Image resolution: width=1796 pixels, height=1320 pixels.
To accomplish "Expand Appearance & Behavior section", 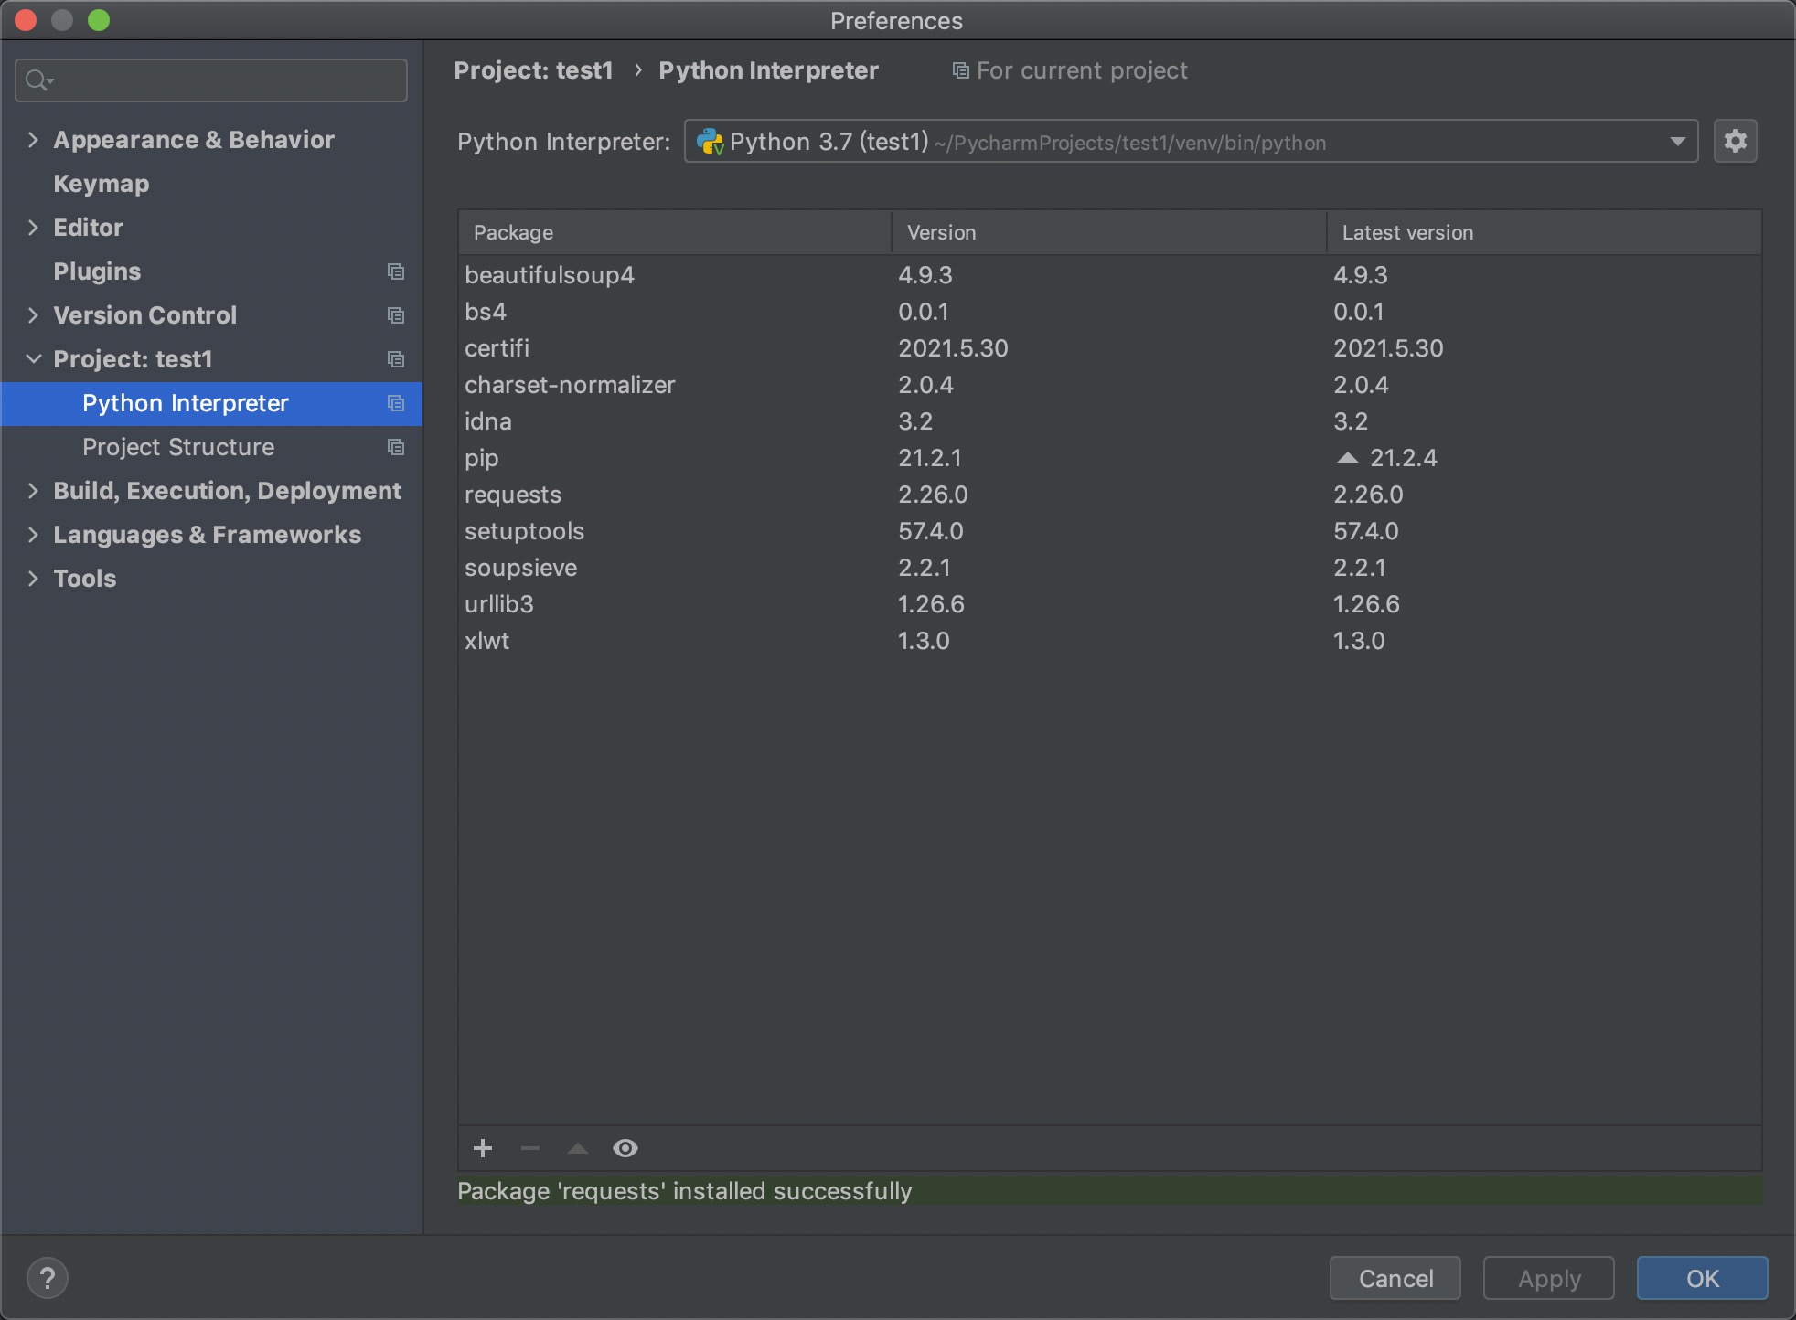I will click(x=33, y=140).
